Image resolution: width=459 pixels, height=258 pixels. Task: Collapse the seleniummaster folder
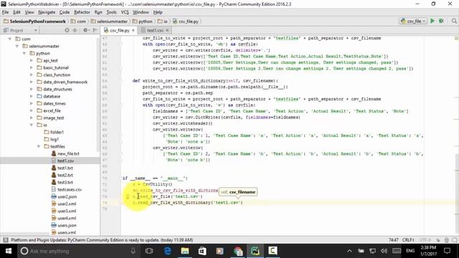tap(17, 46)
